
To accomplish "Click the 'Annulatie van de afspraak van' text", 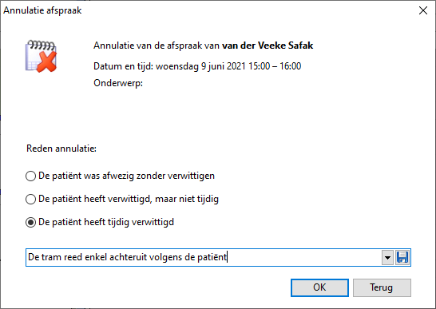I will (x=157, y=46).
